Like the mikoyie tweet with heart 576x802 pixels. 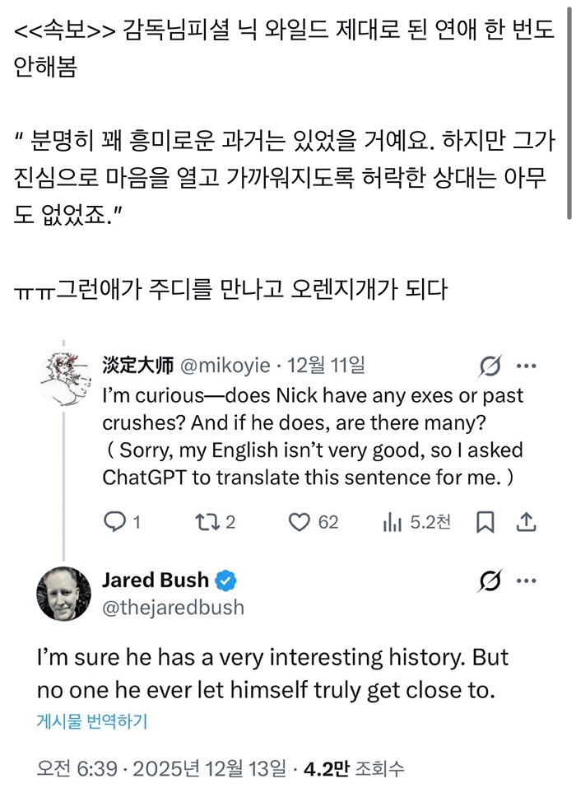(302, 521)
